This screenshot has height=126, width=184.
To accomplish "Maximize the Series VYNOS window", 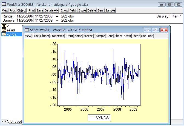I will pyautogui.click(x=156, y=30).
